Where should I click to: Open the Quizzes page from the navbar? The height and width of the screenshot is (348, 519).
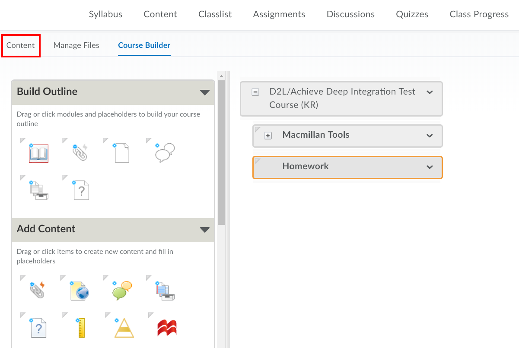coord(411,14)
